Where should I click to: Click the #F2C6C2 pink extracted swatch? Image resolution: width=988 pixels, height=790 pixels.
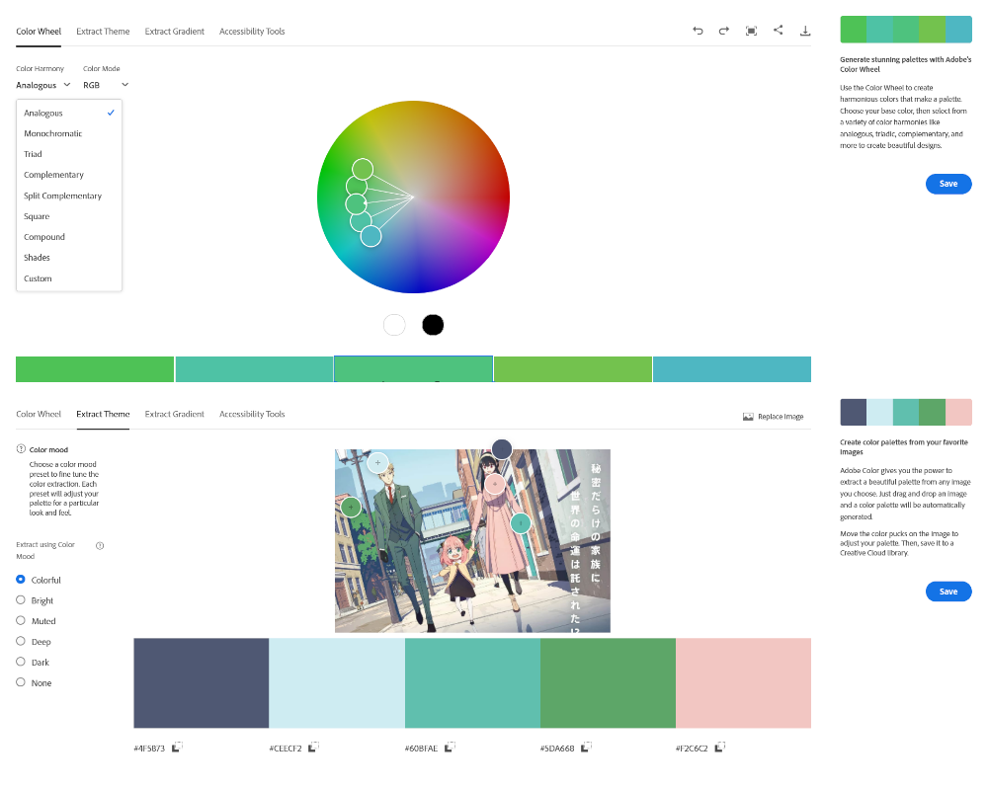click(x=744, y=683)
